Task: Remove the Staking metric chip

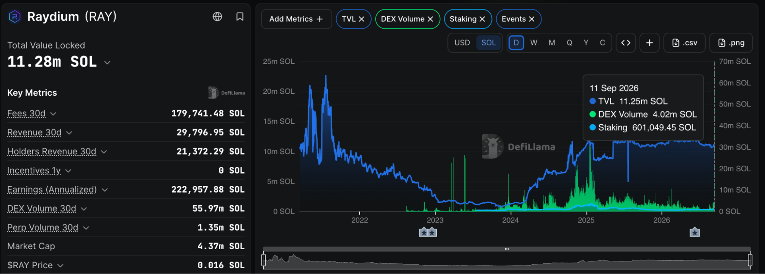Action: pos(482,19)
